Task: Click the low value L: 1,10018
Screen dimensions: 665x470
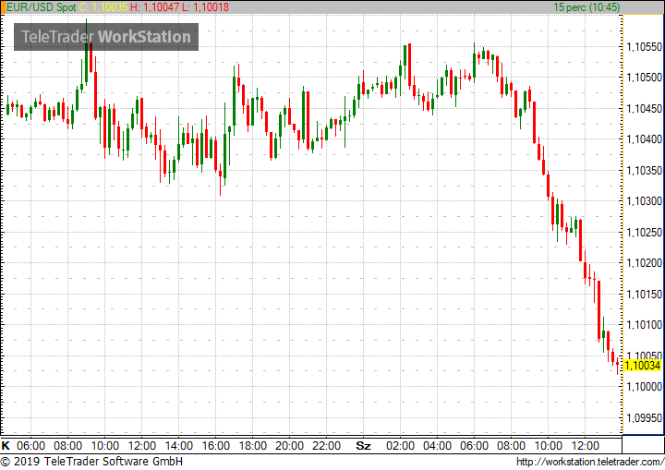Action: pos(206,7)
